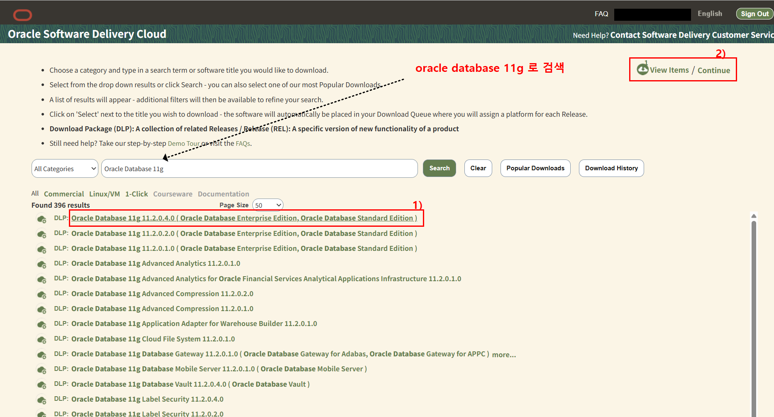Click the Oracle Software Delivery Cloud title

click(x=87, y=34)
